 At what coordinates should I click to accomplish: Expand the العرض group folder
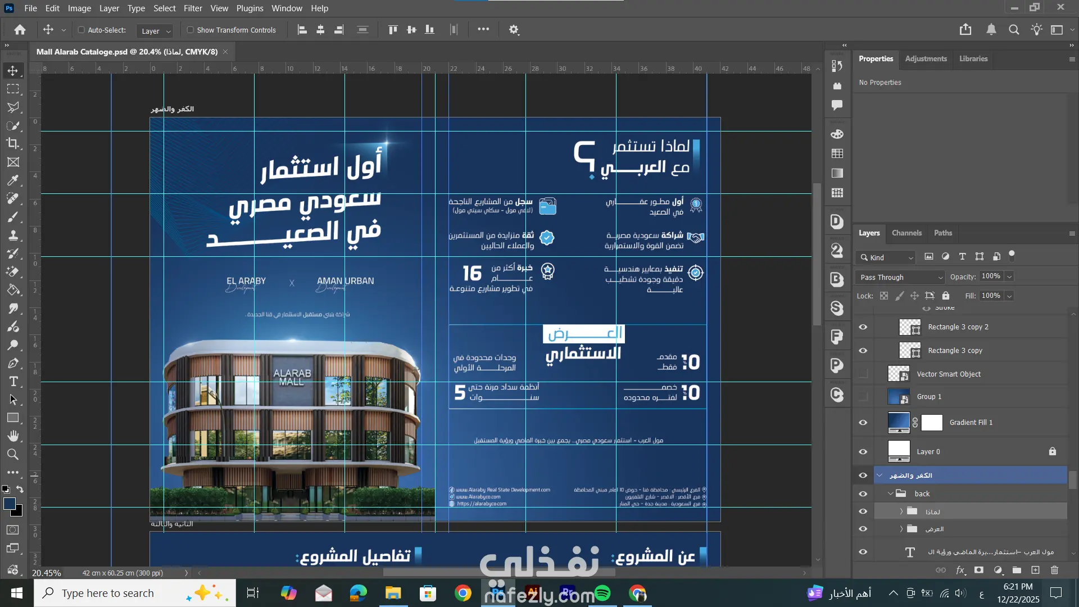(x=901, y=529)
